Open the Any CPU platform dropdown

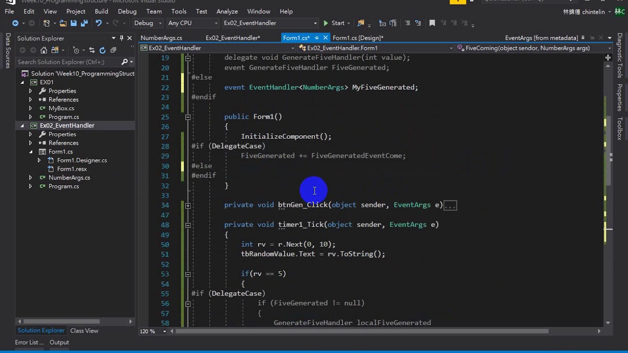193,23
